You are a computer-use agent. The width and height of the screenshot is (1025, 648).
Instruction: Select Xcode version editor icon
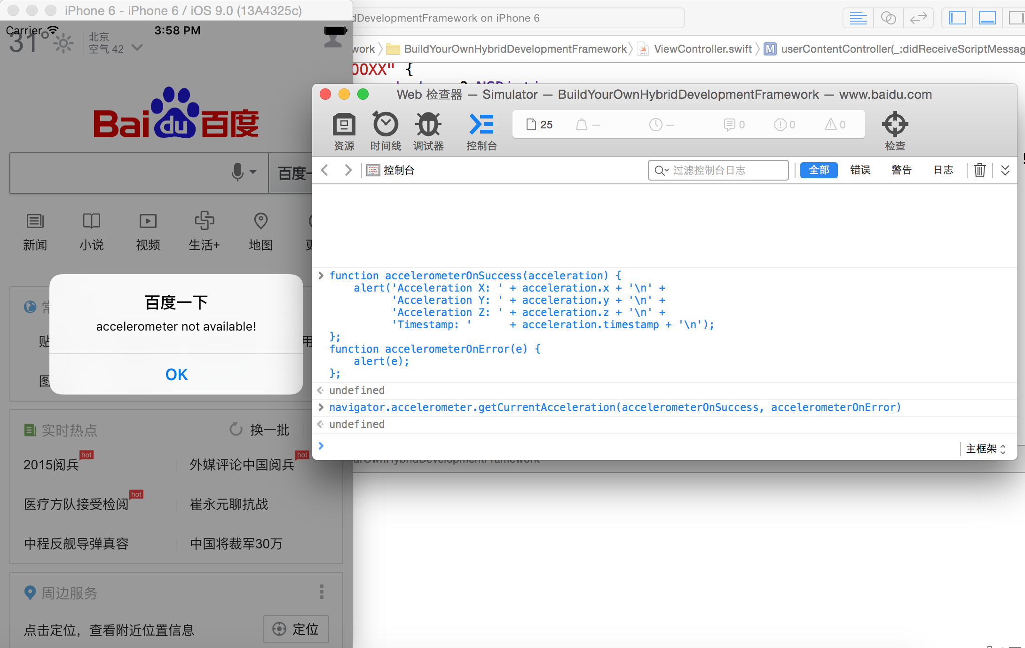918,18
